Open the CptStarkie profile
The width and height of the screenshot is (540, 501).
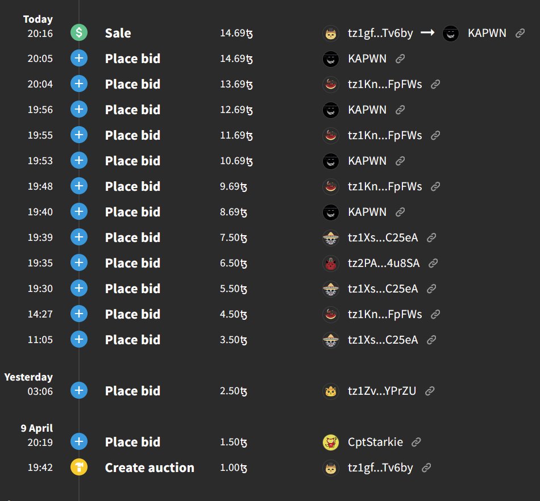coord(375,442)
